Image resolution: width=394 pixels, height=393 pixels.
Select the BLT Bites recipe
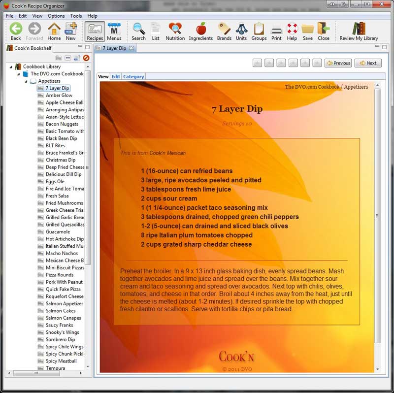(x=55, y=145)
